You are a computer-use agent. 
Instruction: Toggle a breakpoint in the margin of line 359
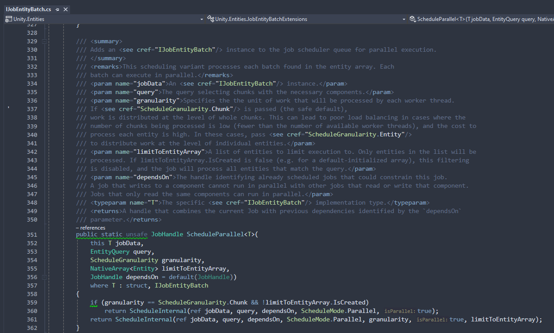point(8,302)
